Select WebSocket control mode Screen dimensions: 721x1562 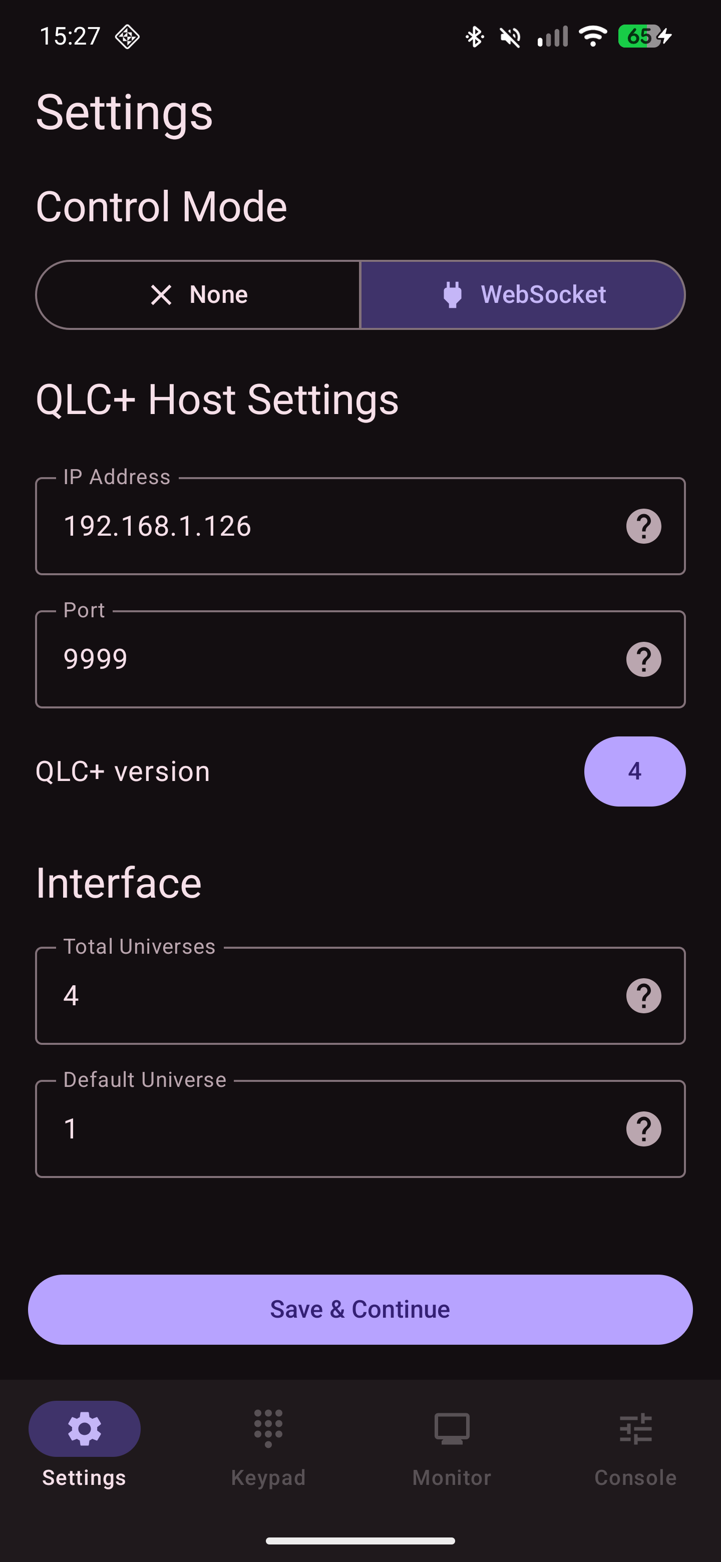tap(523, 295)
